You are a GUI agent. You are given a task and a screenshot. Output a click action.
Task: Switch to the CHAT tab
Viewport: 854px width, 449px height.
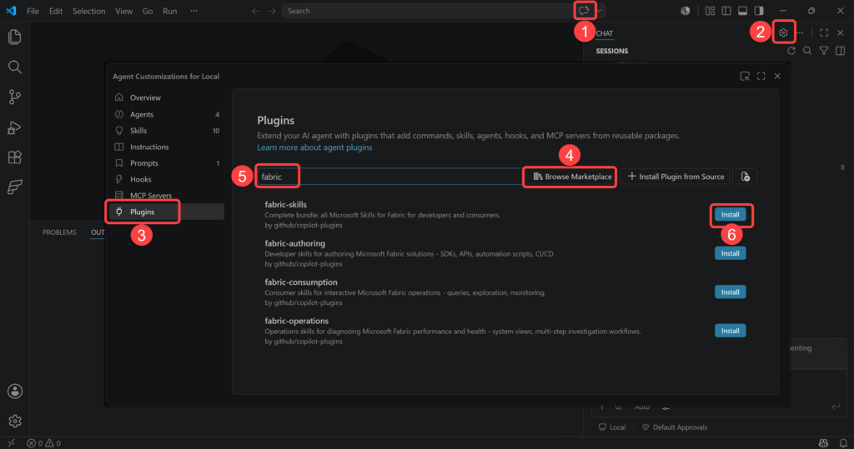[604, 33]
